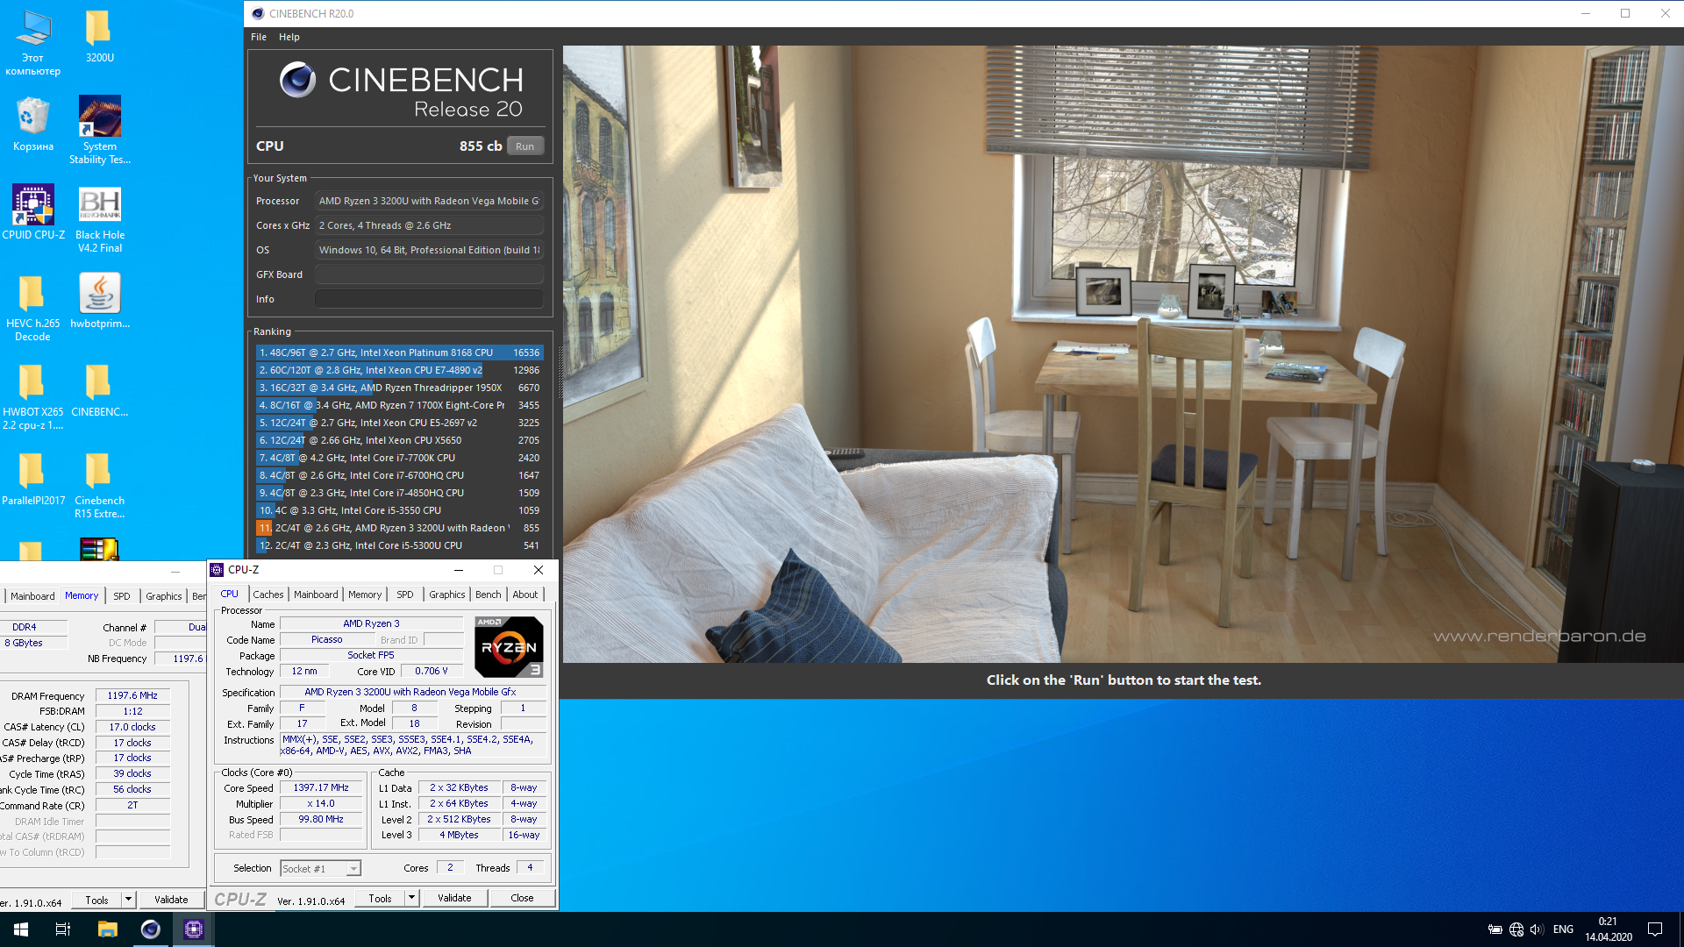Open network globe icon in tray
1684x947 pixels.
pyautogui.click(x=1516, y=929)
